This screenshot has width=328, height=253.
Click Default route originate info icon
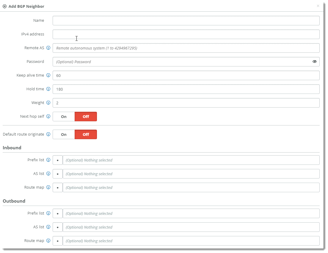tap(48, 134)
